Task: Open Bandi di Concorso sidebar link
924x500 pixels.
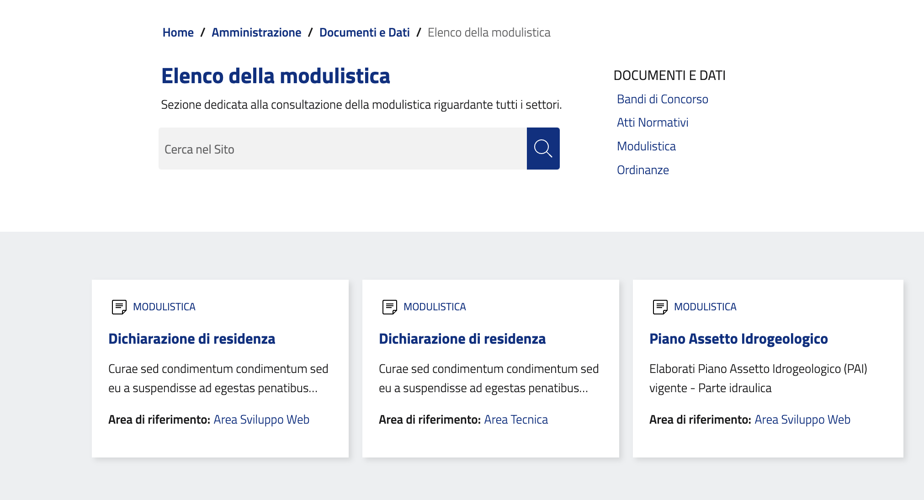Action: coord(662,99)
